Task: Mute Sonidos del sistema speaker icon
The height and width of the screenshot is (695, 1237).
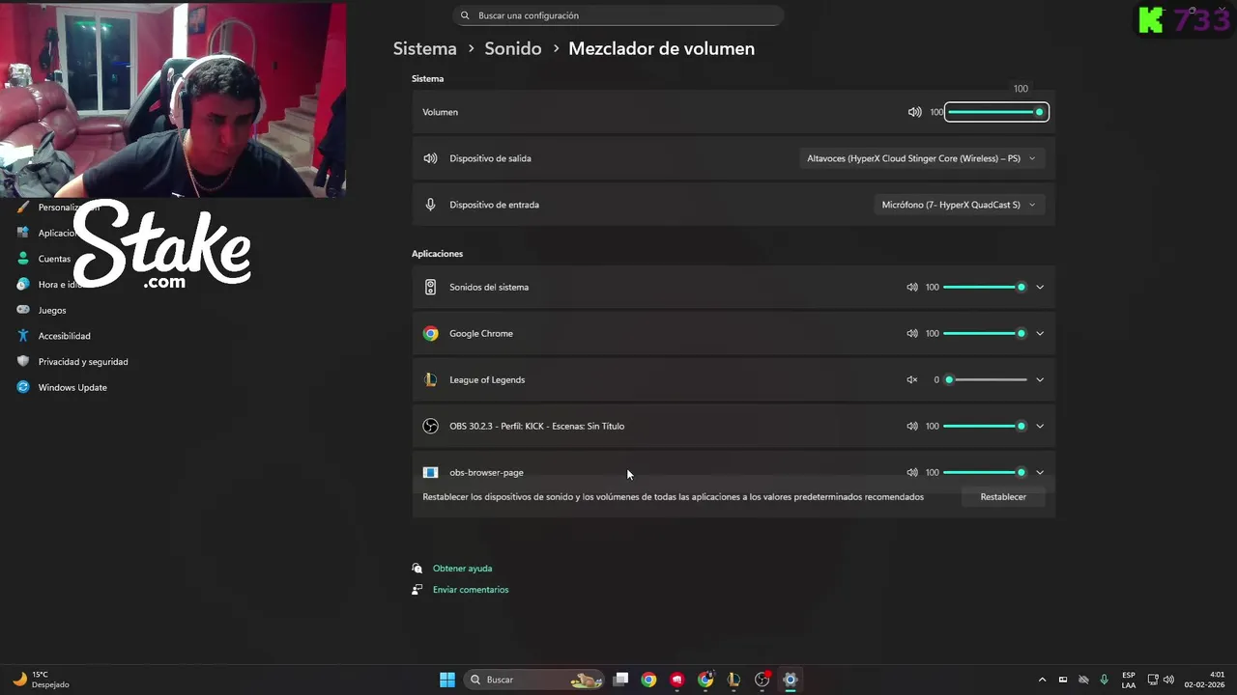Action: (911, 287)
